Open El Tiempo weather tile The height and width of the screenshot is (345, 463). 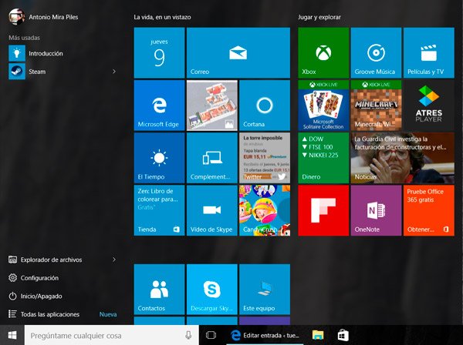tap(159, 158)
